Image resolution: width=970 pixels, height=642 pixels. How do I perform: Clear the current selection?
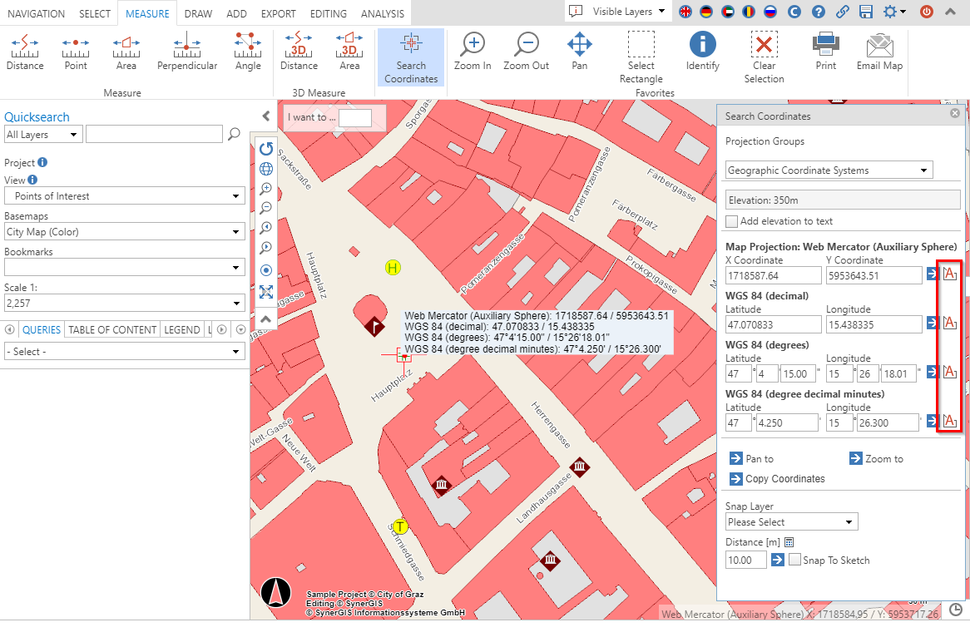point(764,52)
